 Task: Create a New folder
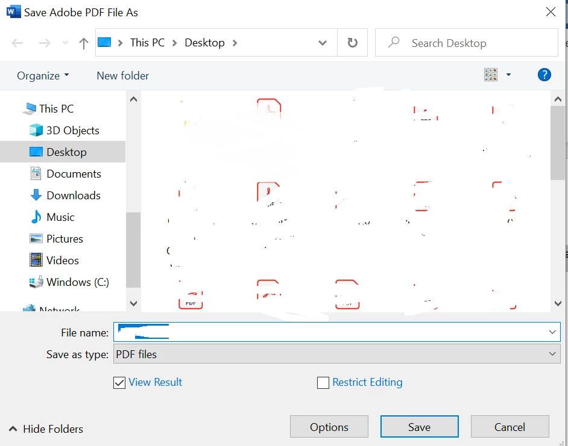coord(122,76)
